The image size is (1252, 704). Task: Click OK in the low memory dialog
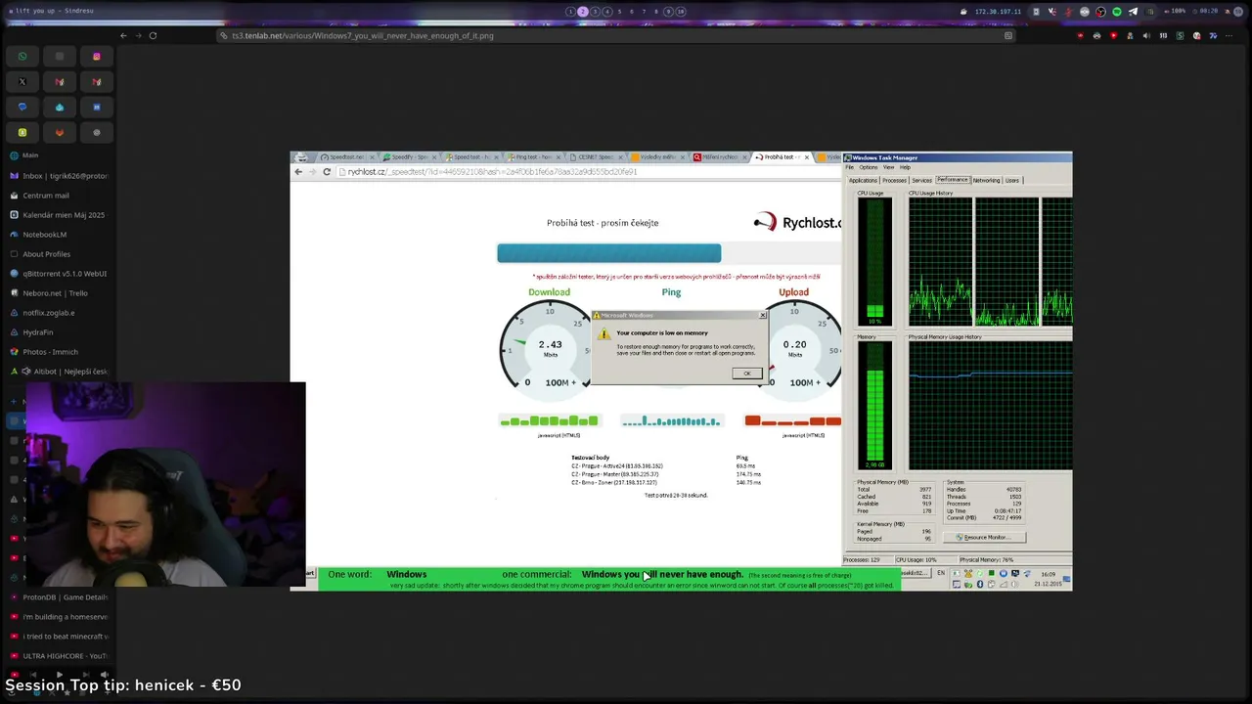click(x=746, y=374)
